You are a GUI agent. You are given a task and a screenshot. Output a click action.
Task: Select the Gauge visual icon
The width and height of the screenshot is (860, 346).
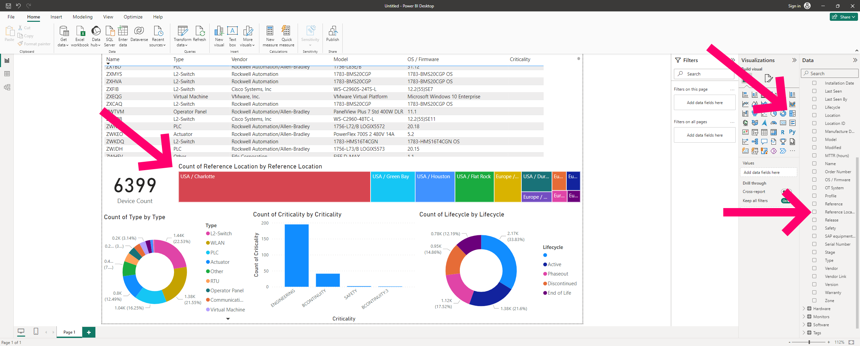(x=774, y=123)
